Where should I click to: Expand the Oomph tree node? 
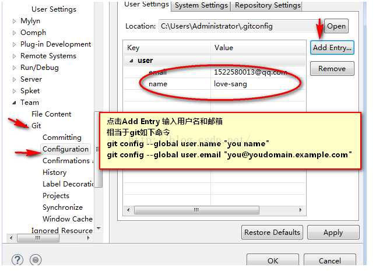tap(14, 33)
